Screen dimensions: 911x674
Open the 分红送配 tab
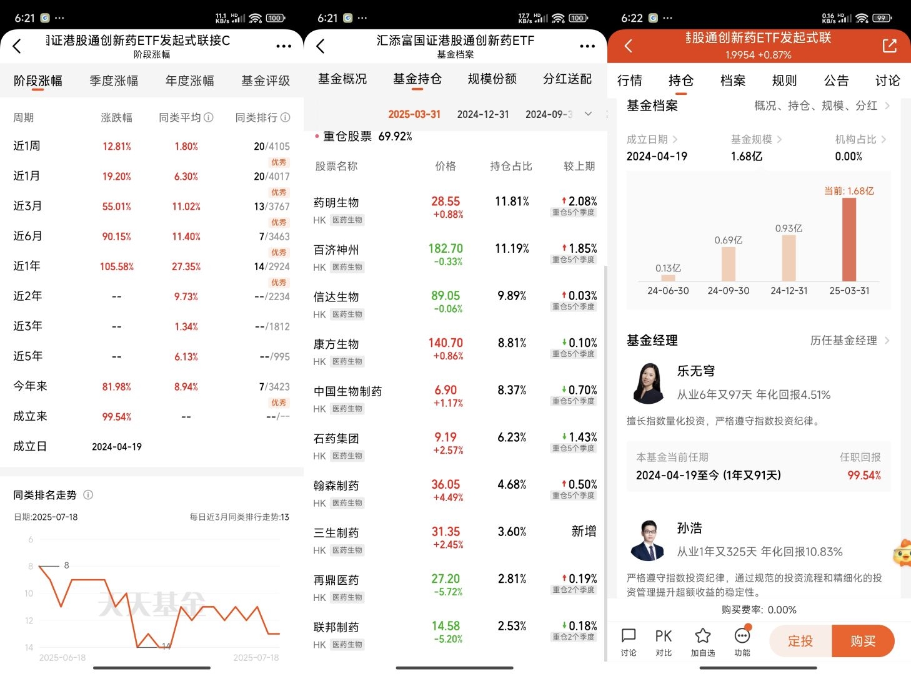[x=567, y=79]
